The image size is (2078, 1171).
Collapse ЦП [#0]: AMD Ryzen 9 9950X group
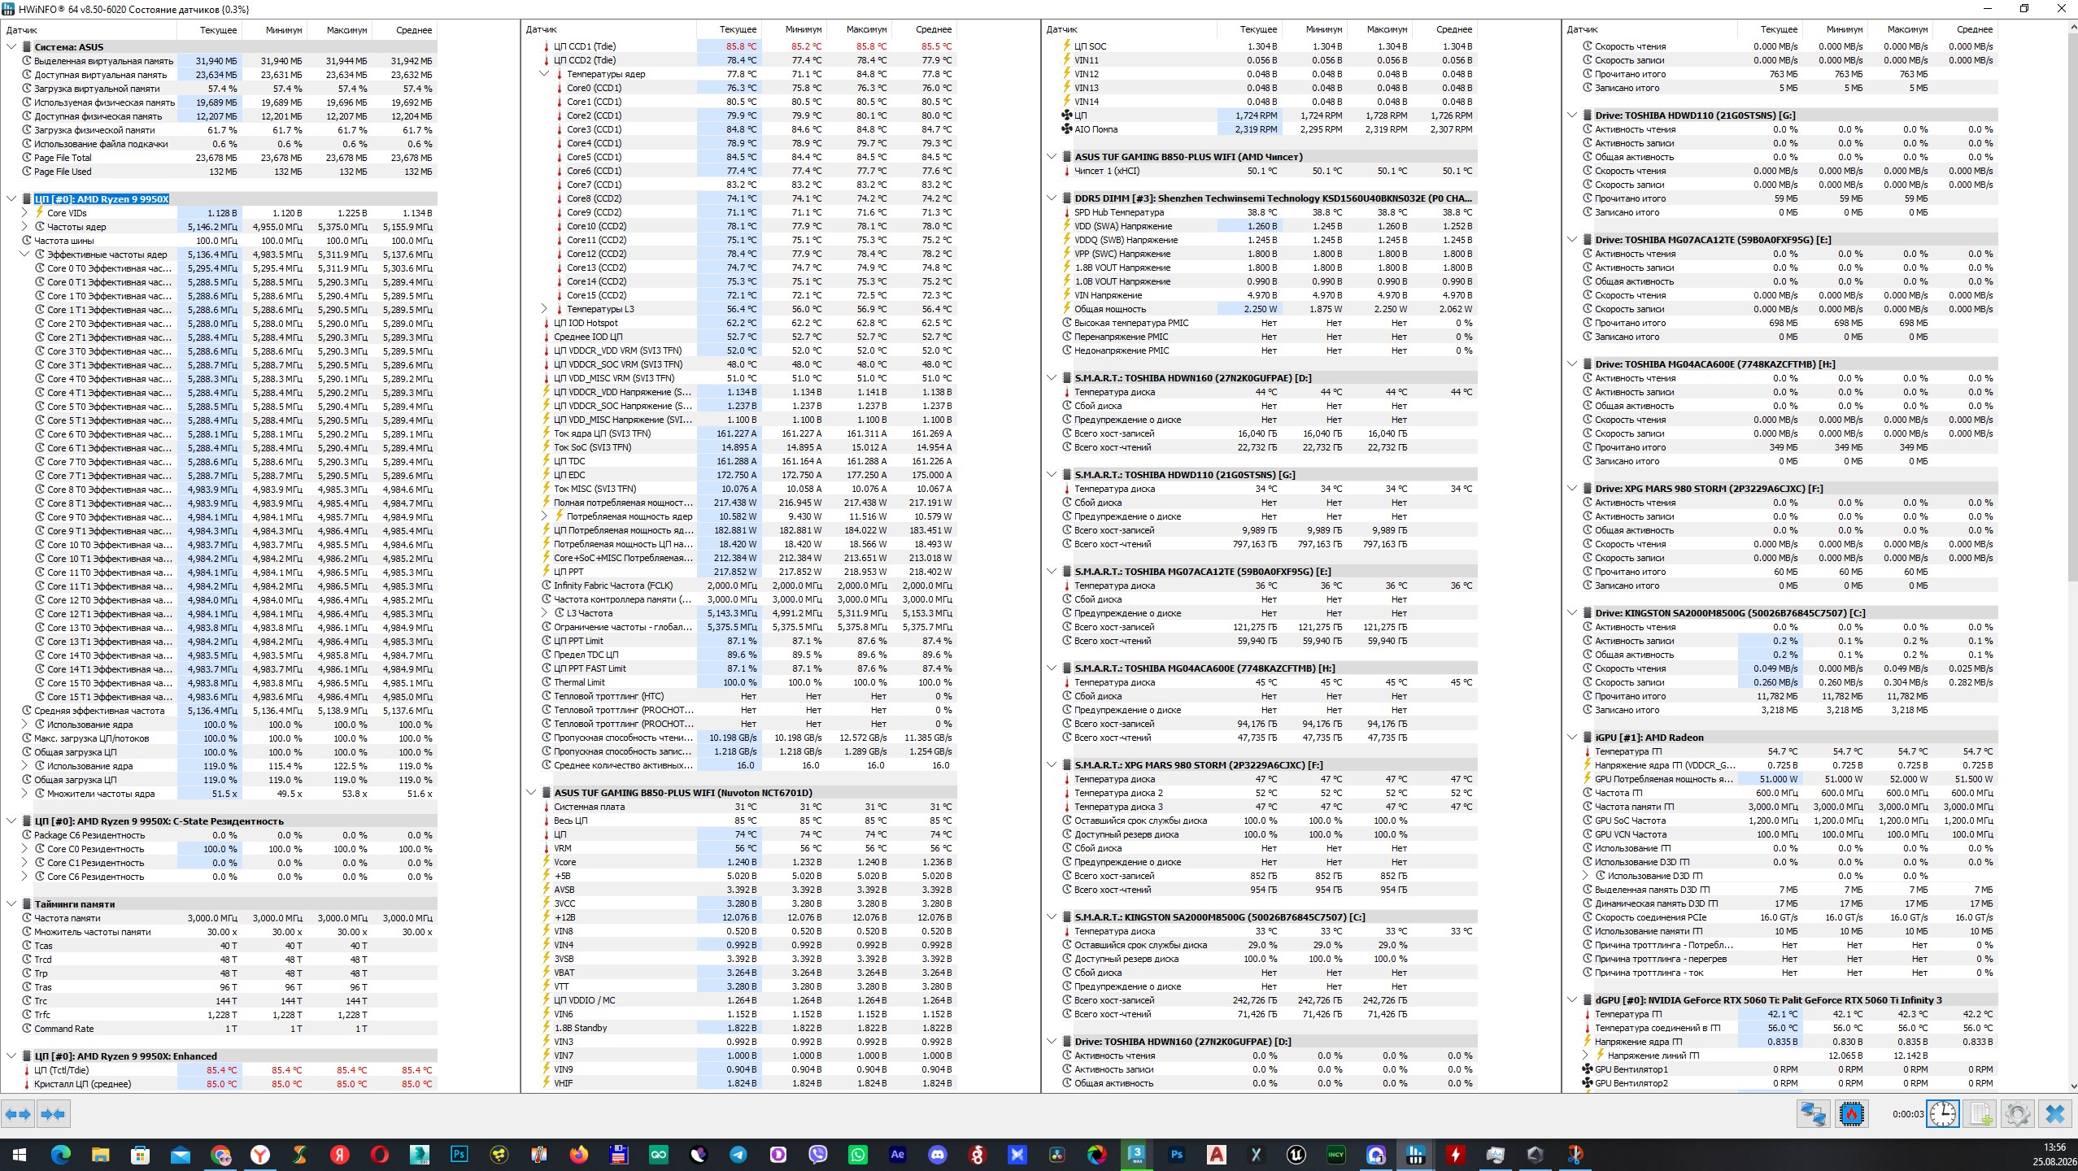point(11,199)
